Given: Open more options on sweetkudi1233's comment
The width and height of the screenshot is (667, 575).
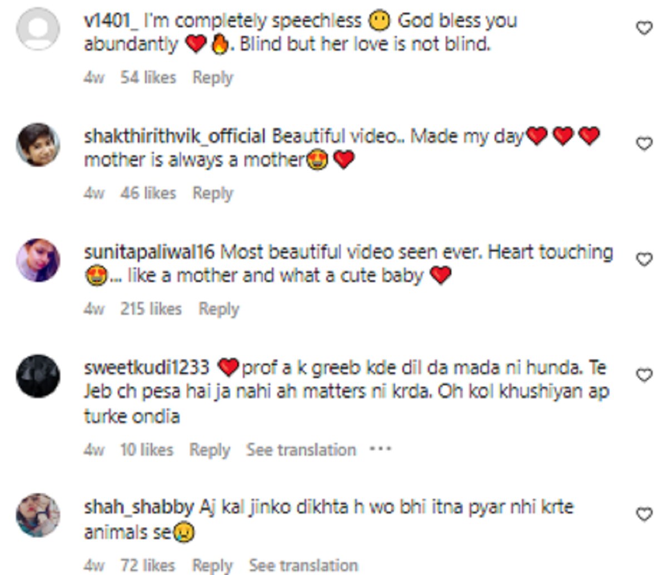Looking at the screenshot, I should pyautogui.click(x=381, y=448).
